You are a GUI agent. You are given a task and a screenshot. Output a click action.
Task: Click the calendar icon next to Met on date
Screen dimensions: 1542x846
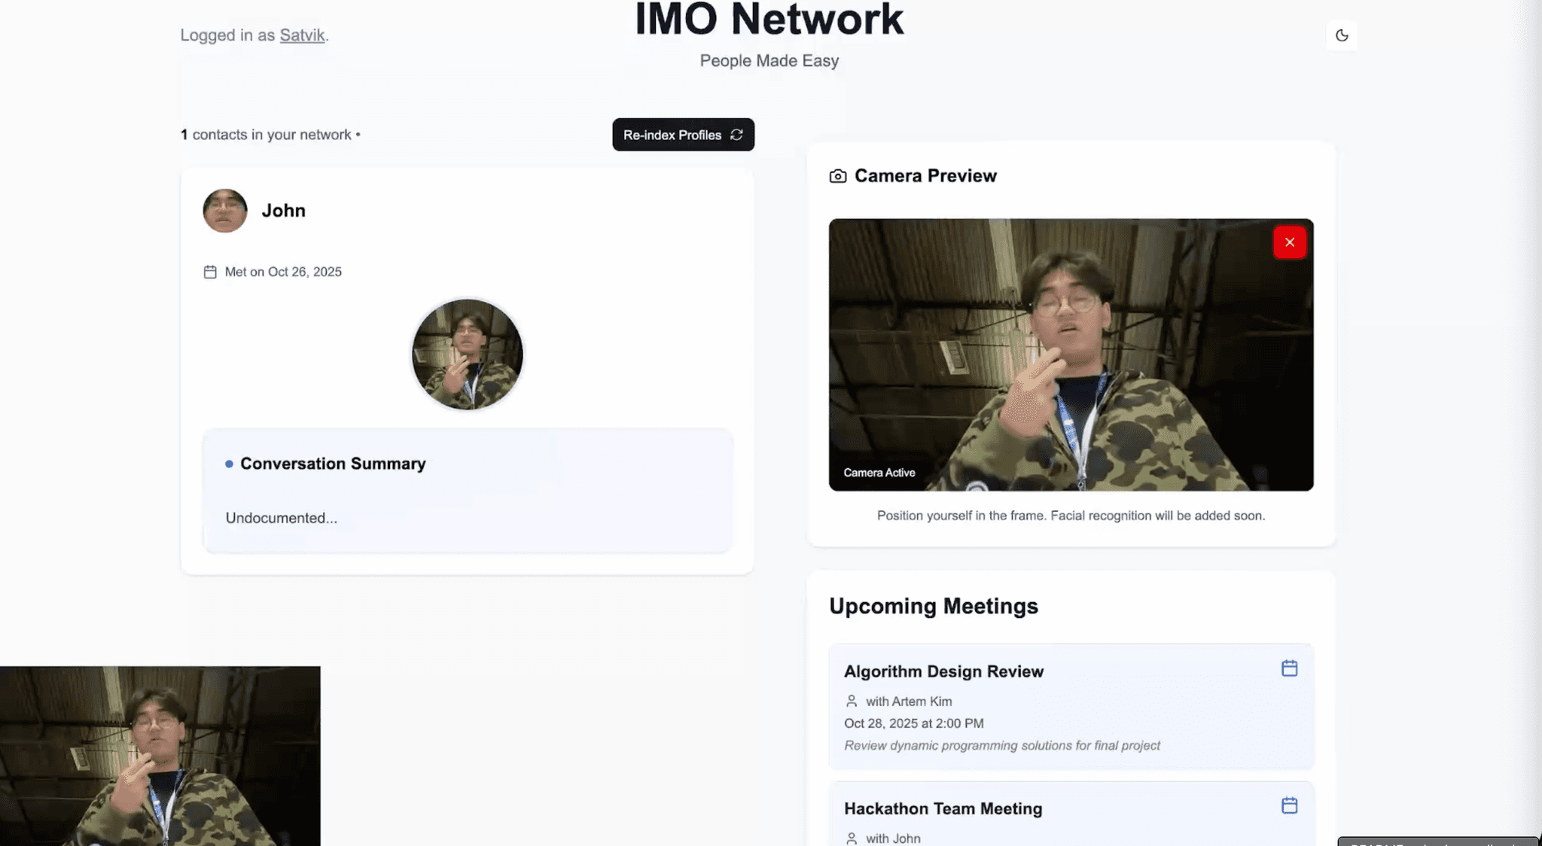click(210, 272)
